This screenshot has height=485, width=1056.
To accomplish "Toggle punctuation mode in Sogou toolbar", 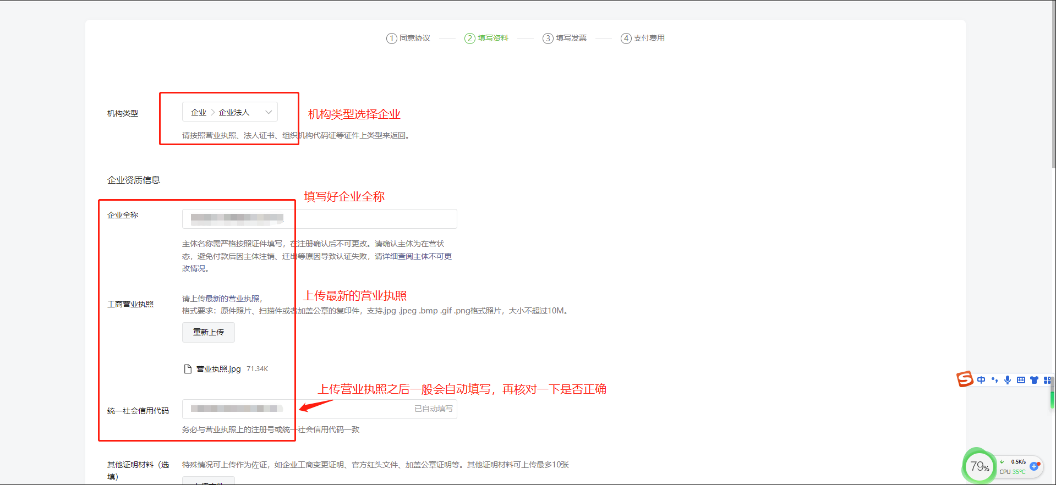I will click(994, 380).
